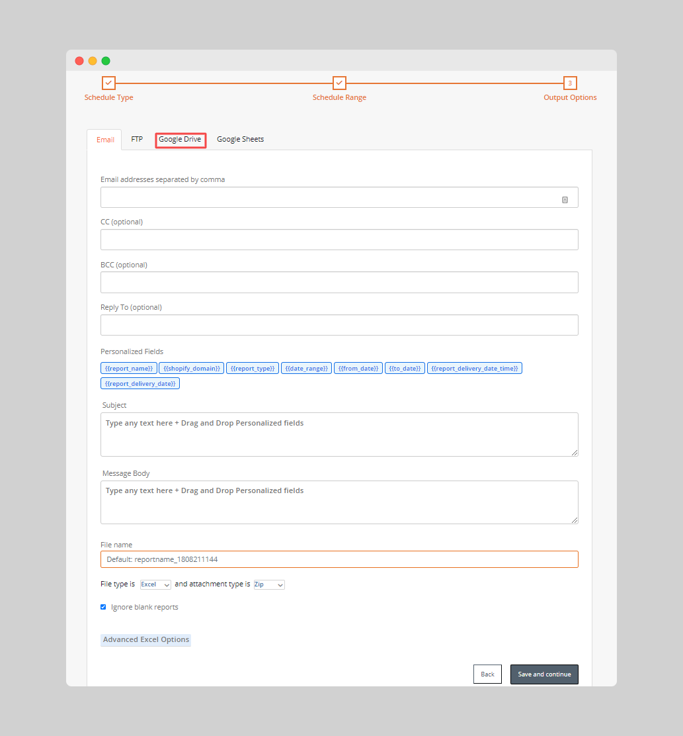Click the {{shopify_domain}} field tag

(x=192, y=368)
